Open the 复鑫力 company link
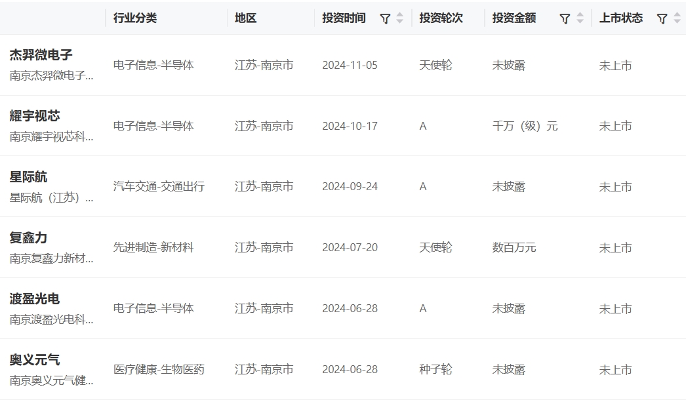This screenshot has width=686, height=400. click(x=28, y=237)
